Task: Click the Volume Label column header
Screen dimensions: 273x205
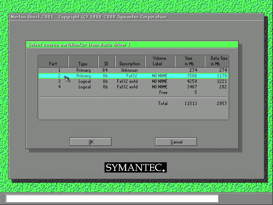Action: click(x=160, y=61)
